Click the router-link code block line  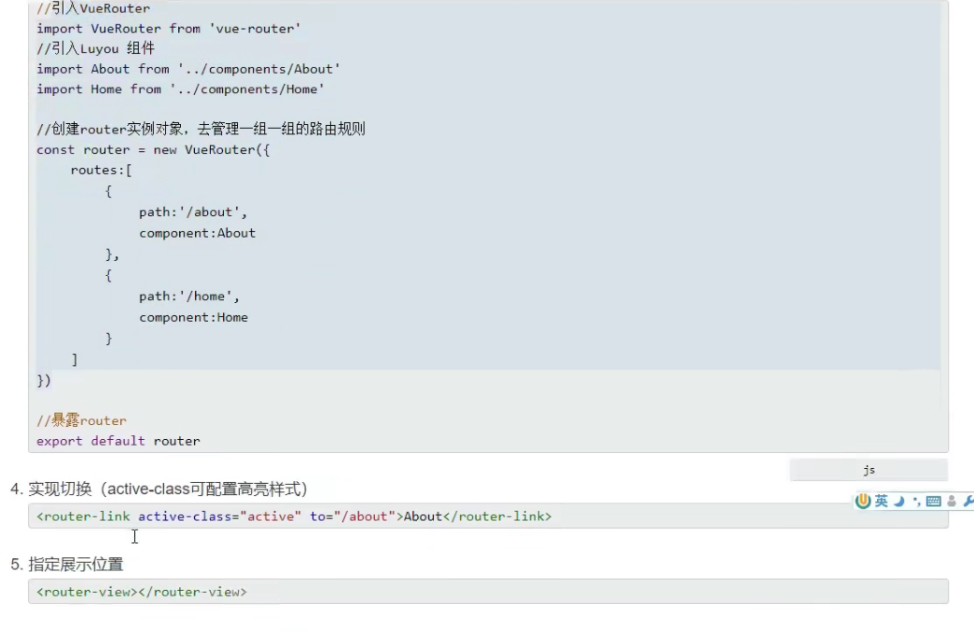(x=294, y=515)
